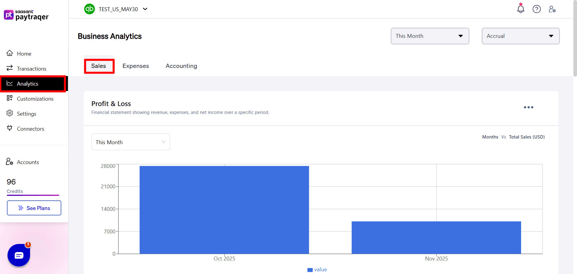Open Settings from the sidebar
Viewport: 577px width, 274px height.
pos(26,114)
